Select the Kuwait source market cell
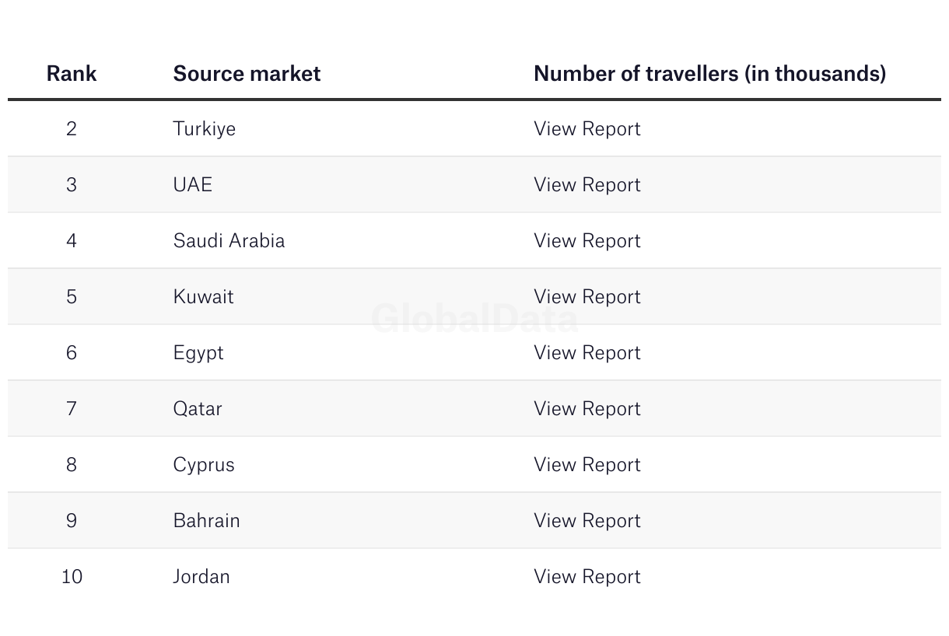Screen dimensions: 949x636 click(203, 297)
